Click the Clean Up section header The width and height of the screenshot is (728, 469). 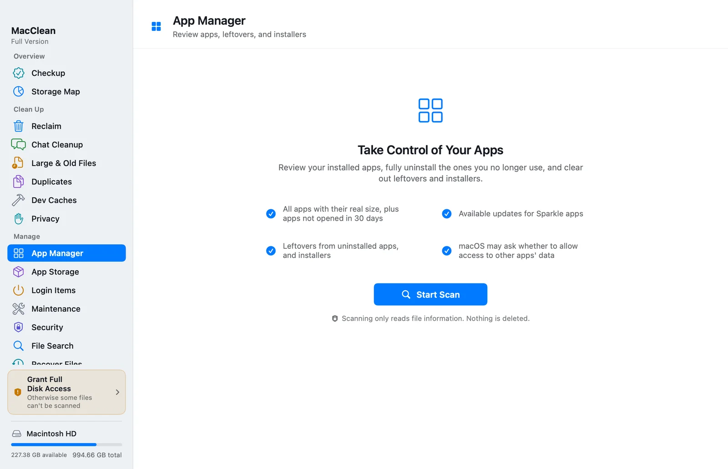[x=29, y=109]
